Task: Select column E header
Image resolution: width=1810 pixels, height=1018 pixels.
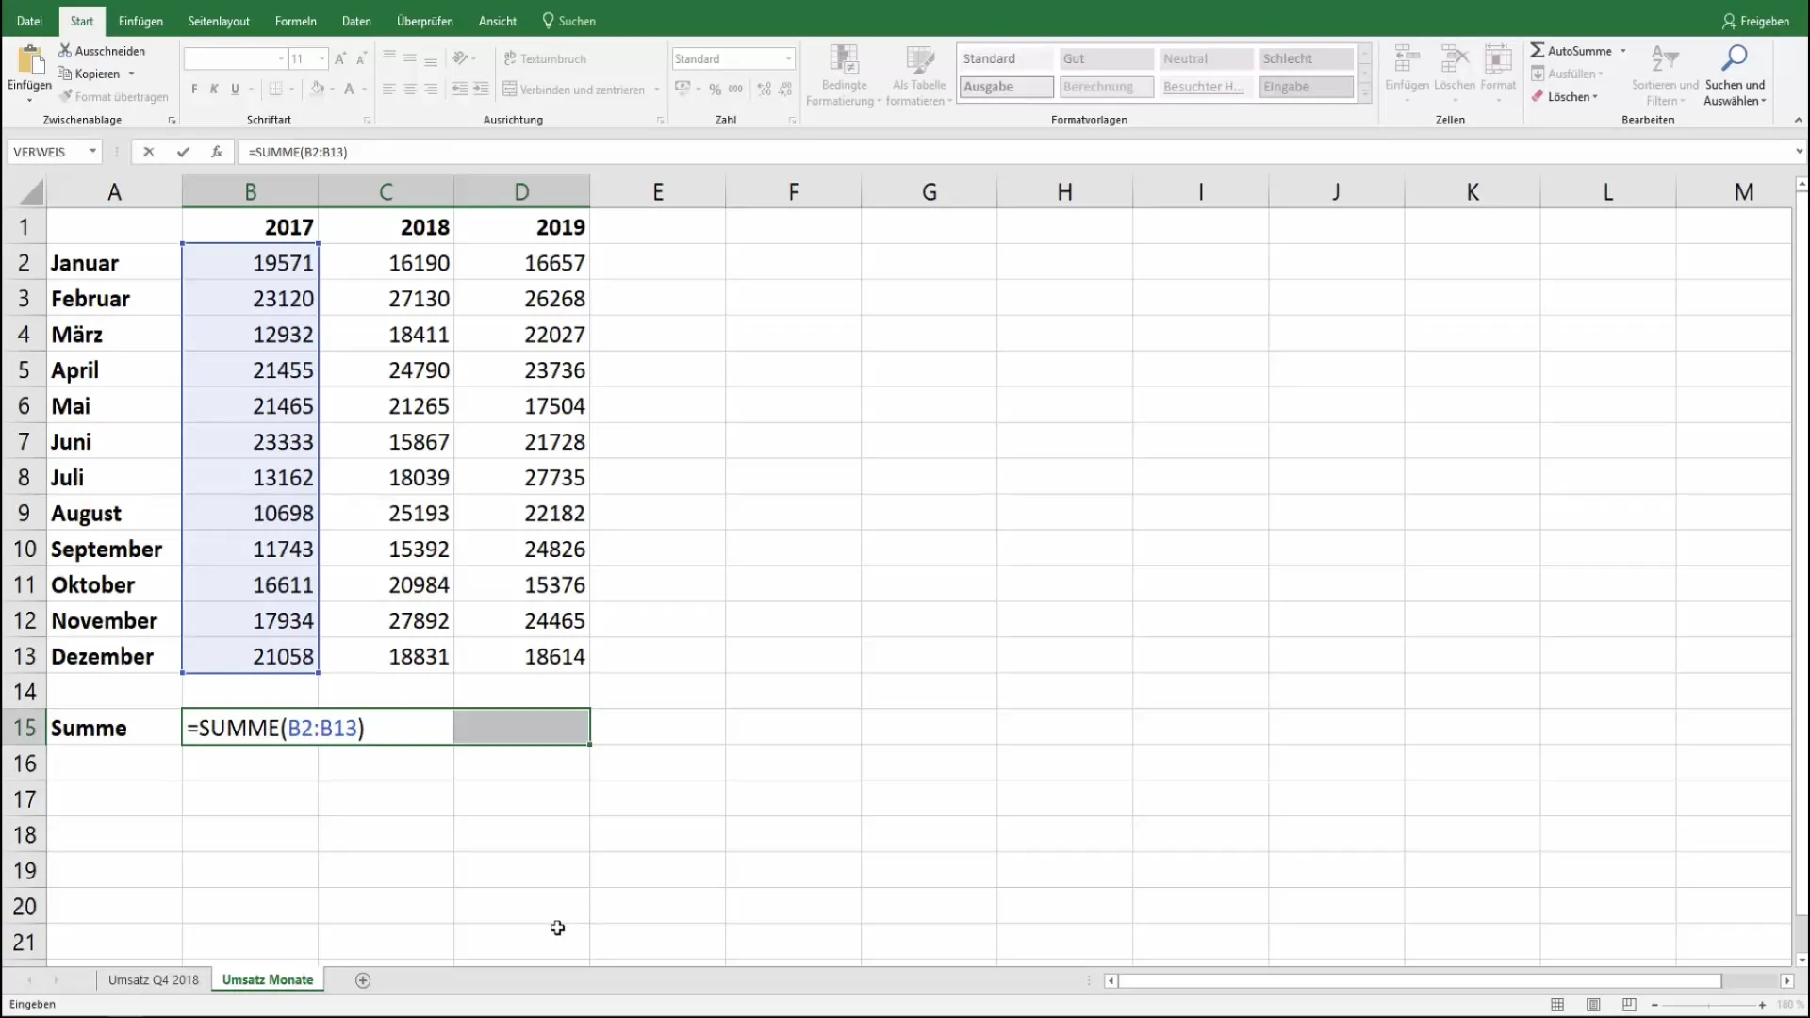Action: 658,192
